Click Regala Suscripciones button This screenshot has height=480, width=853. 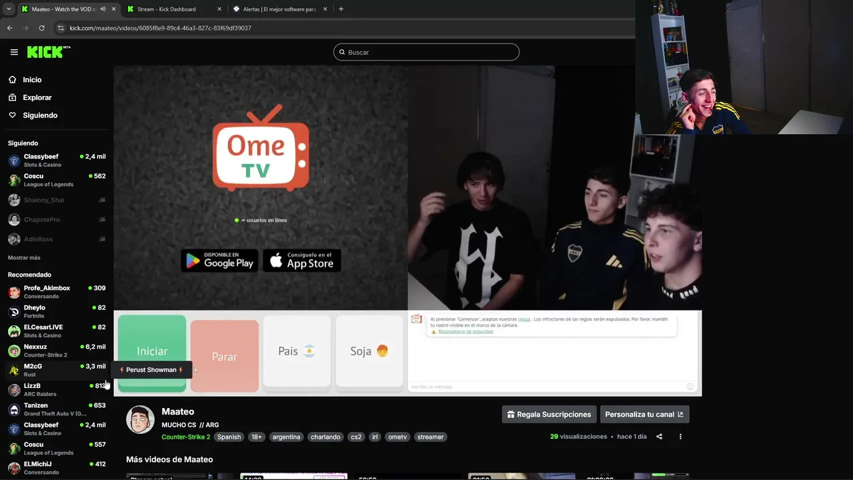[548, 414]
